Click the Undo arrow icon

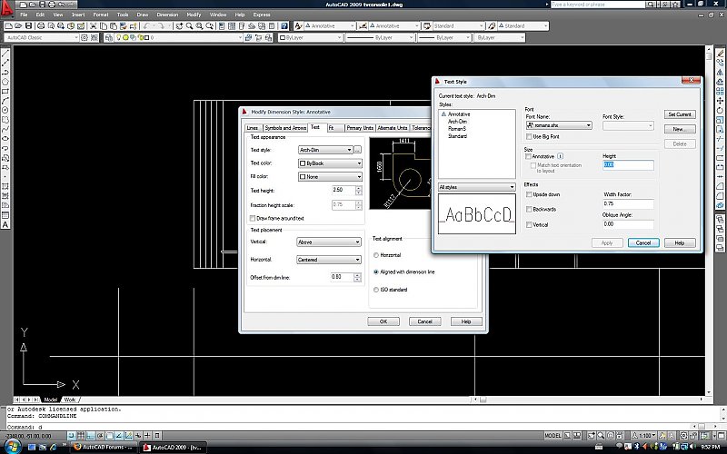click(146, 26)
